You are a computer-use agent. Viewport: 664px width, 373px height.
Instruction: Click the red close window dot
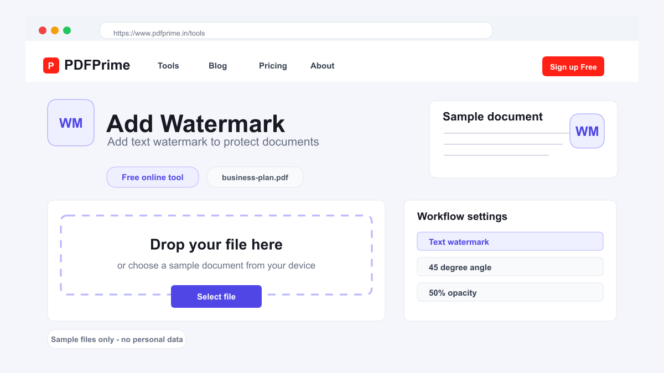pyautogui.click(x=43, y=30)
